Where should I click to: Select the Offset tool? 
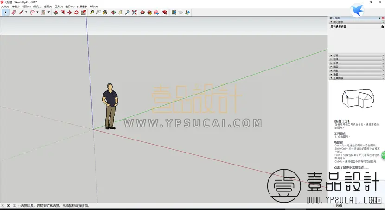coord(63,12)
